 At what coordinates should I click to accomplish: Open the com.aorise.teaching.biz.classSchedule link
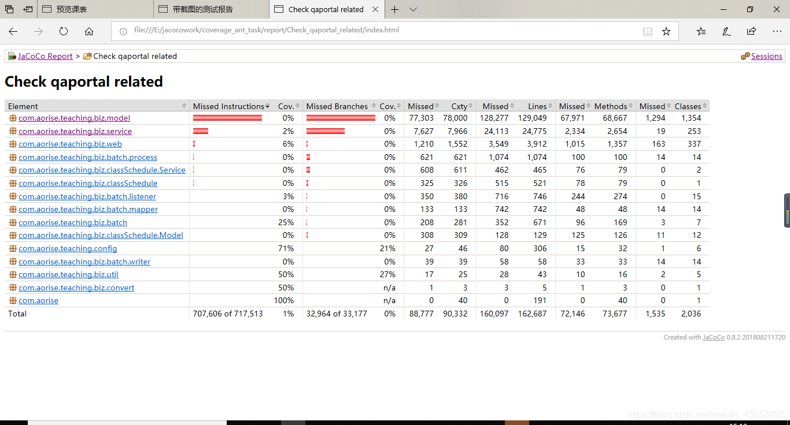pos(88,183)
